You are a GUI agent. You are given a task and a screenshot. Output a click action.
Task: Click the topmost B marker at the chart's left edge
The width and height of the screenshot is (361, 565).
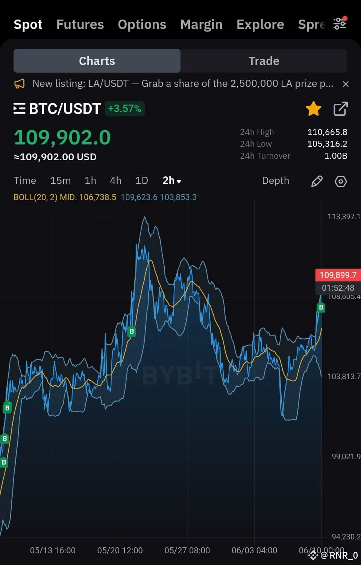coord(7,407)
